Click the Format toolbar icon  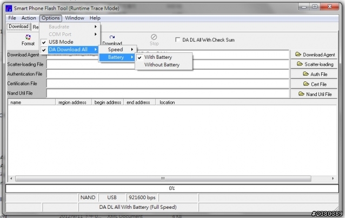[x=28, y=39]
